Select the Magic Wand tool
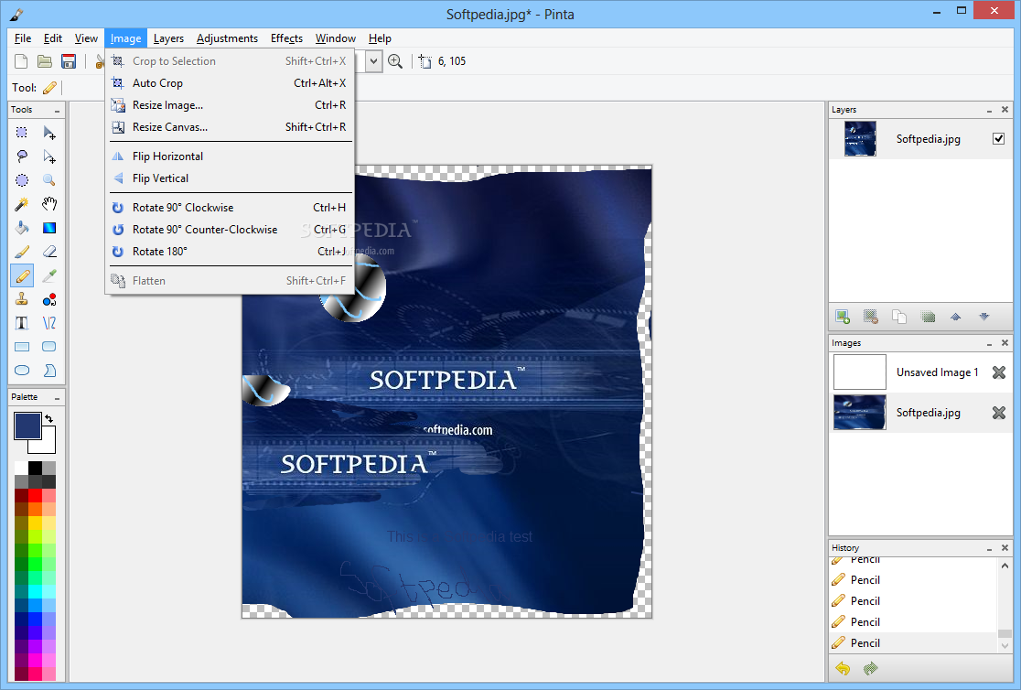 tap(21, 205)
